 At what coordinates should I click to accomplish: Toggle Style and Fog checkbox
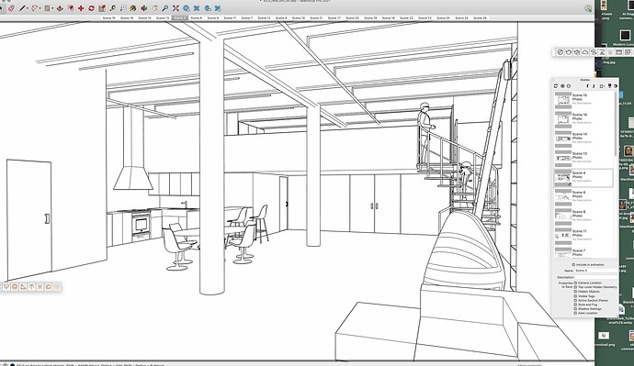(575, 305)
